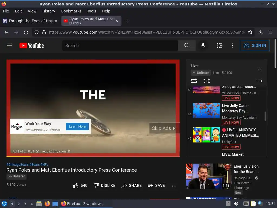Screen dimensions: 277x208
Task: Click the #Bears hashtag
Action: [x=34, y=164]
